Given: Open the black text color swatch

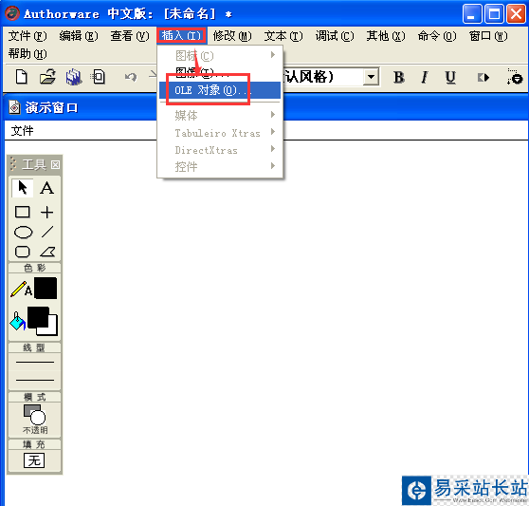Looking at the screenshot, I should pyautogui.click(x=46, y=289).
